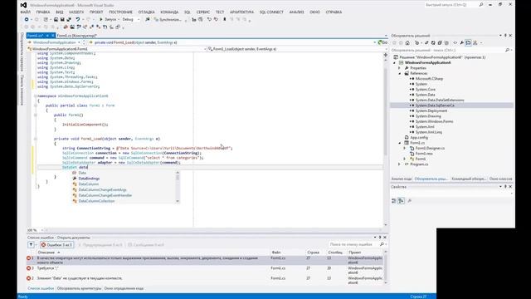Toggle the Предупреждений filter button
Viewport: 531px width, 299px height.
(x=100, y=245)
